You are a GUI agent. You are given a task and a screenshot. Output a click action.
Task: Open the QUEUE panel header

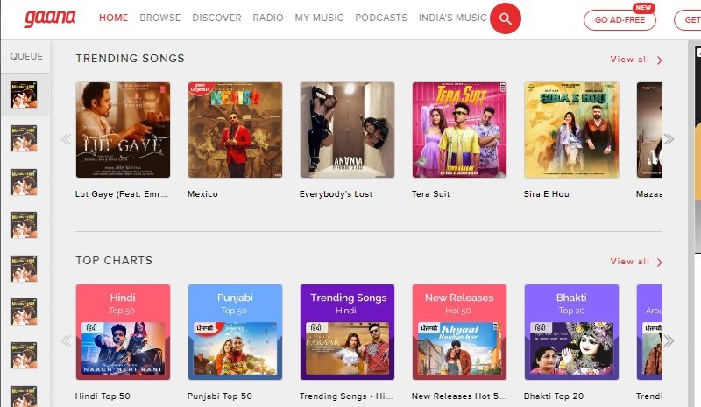coord(26,56)
